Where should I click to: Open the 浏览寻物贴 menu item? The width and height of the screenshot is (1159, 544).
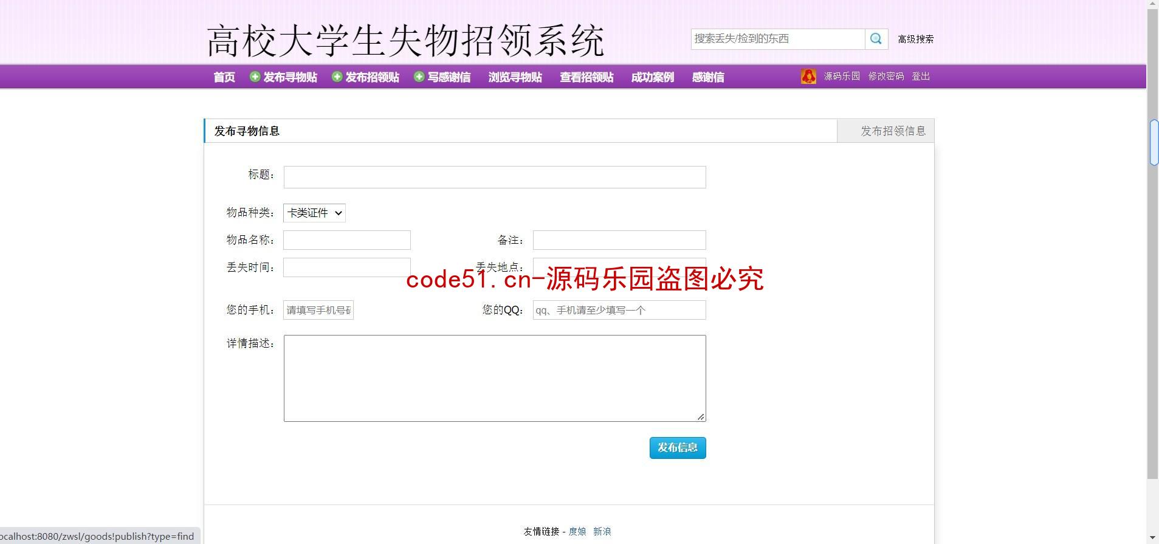coord(515,77)
